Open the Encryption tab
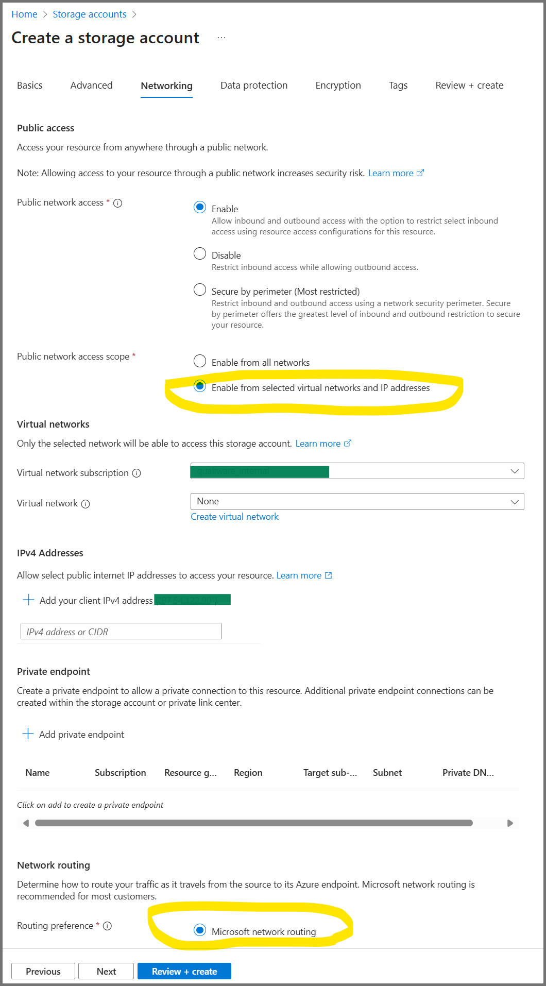 pyautogui.click(x=338, y=86)
